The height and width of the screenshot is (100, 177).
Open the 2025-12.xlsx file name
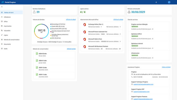pos(43,67)
